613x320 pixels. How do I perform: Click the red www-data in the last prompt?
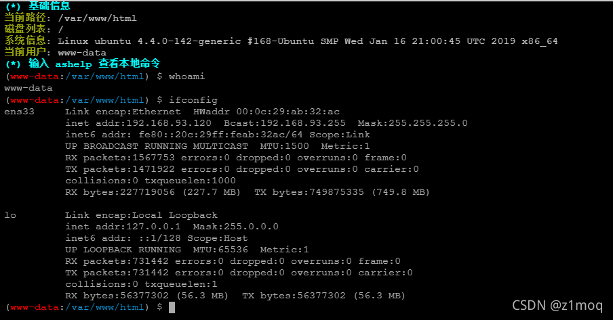(35, 308)
